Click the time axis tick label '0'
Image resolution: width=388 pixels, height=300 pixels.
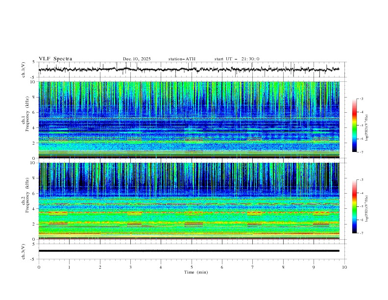click(x=39, y=267)
